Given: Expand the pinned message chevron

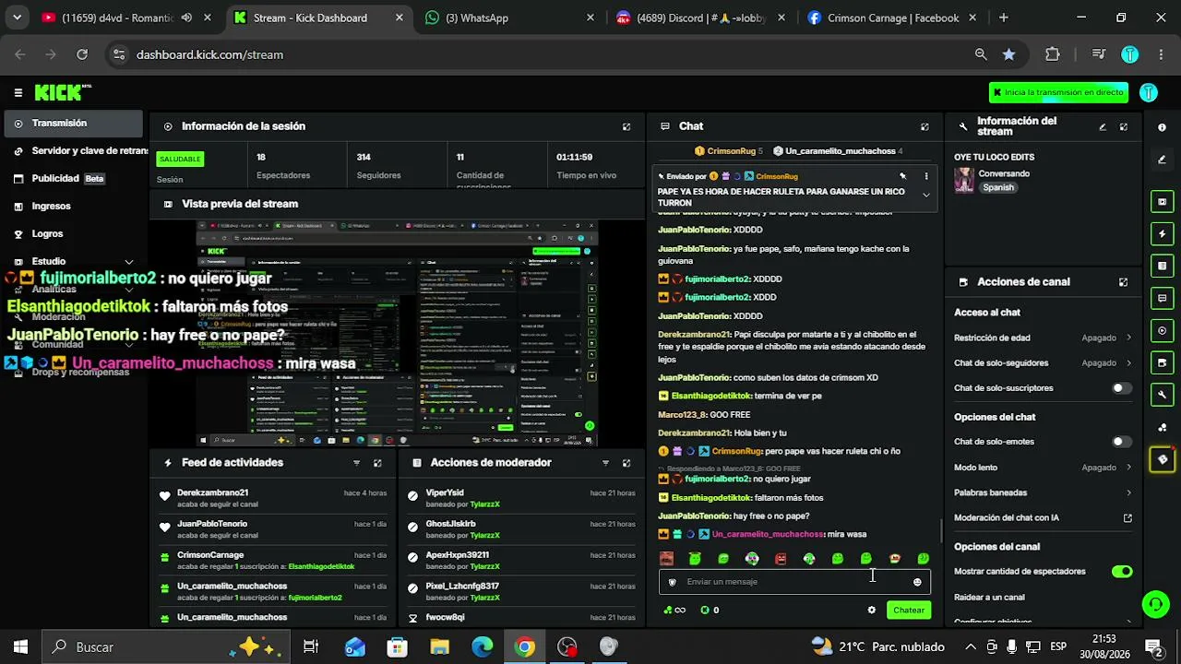Looking at the screenshot, I should click(x=926, y=196).
